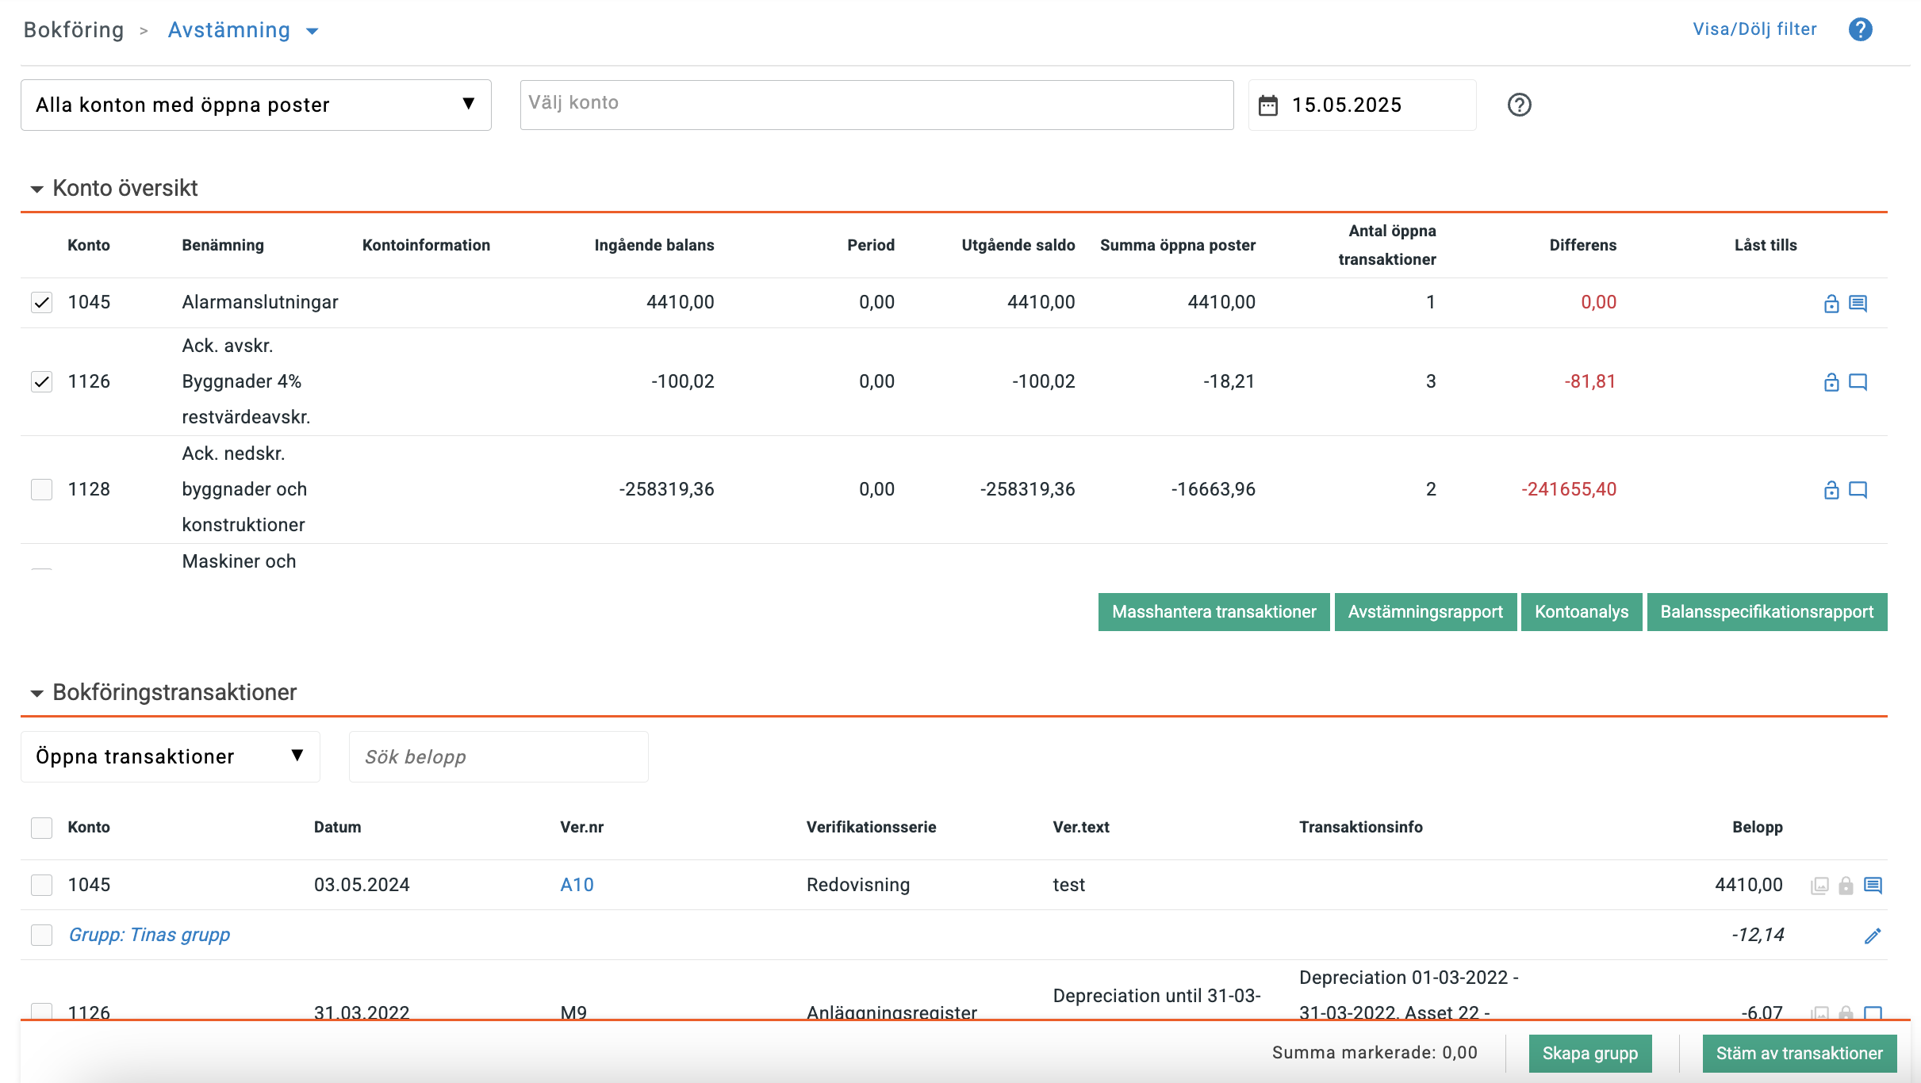Check the account 1128 overview checkbox
1921x1083 pixels.
click(x=41, y=489)
